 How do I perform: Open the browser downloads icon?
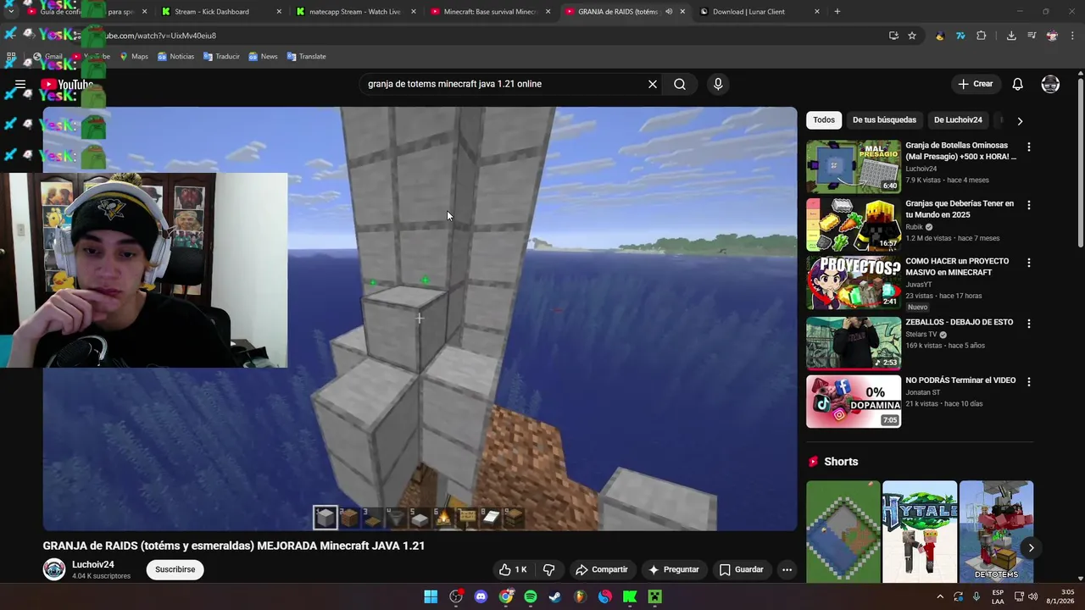coord(1011,36)
